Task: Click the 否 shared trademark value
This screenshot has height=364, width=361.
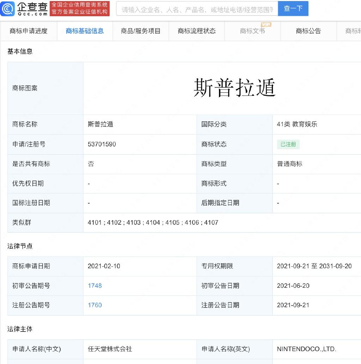Action: pos(91,164)
